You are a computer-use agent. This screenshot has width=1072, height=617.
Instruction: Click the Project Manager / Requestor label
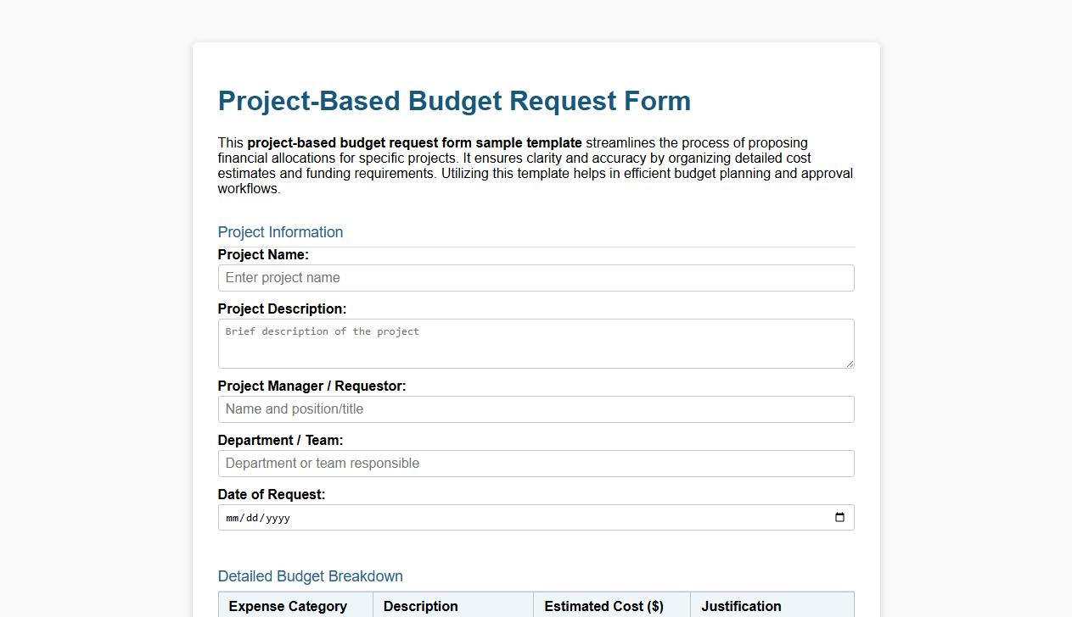(x=311, y=386)
